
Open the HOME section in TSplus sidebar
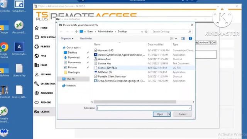point(44,28)
